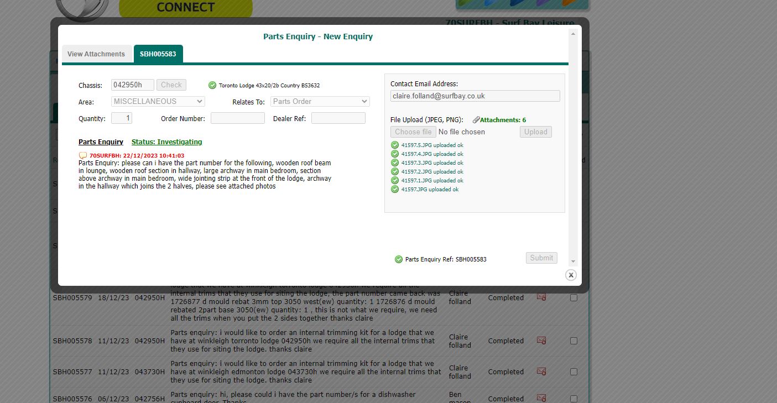Click the green check icon beside Toronto Lodge
Screen dimensions: 777x403
point(212,85)
